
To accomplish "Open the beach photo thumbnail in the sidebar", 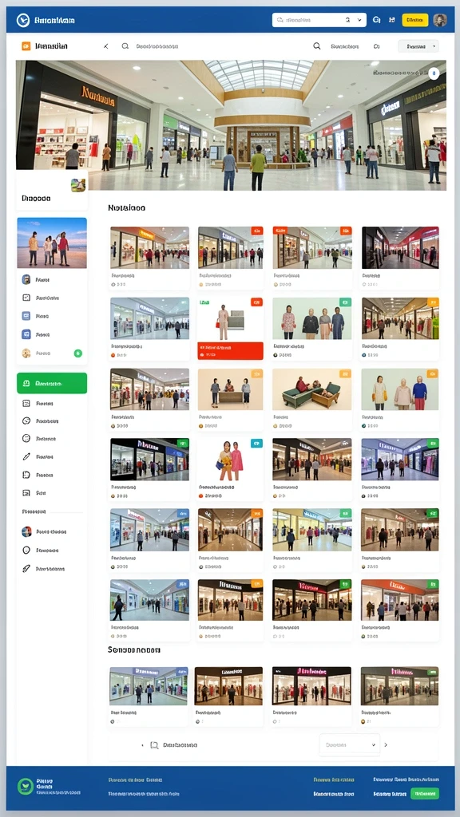I will tap(52, 243).
